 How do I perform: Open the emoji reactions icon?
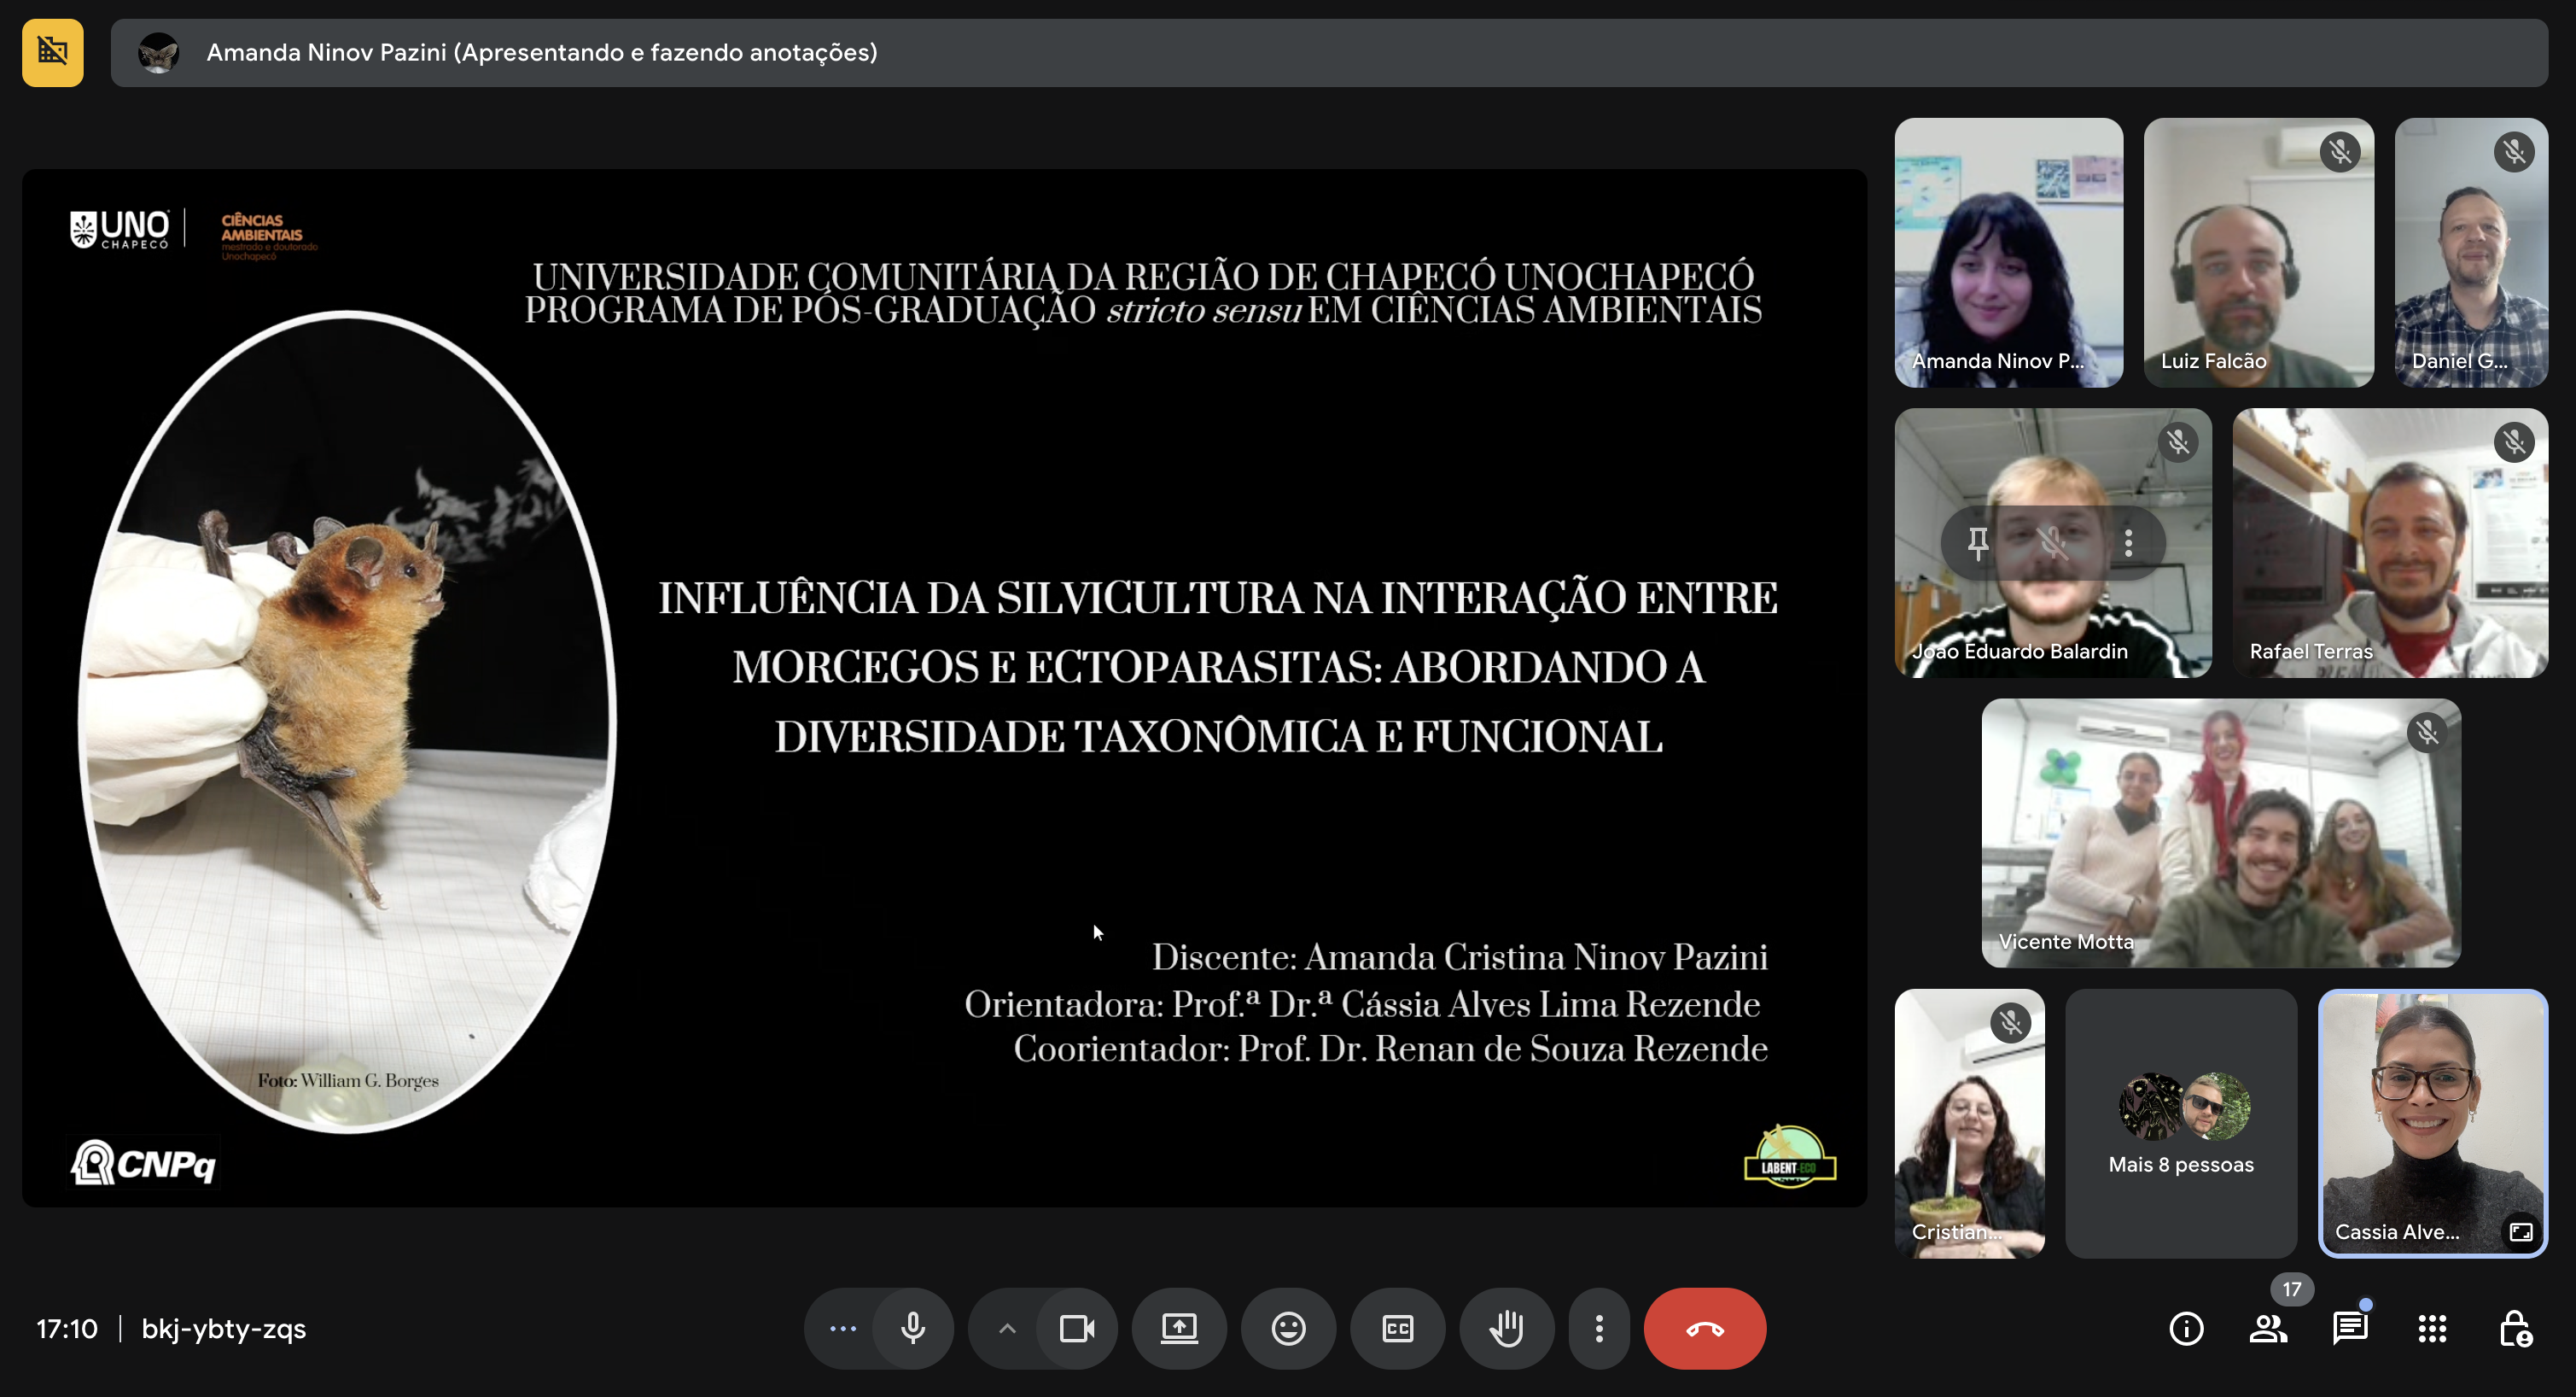pyautogui.click(x=1288, y=1328)
